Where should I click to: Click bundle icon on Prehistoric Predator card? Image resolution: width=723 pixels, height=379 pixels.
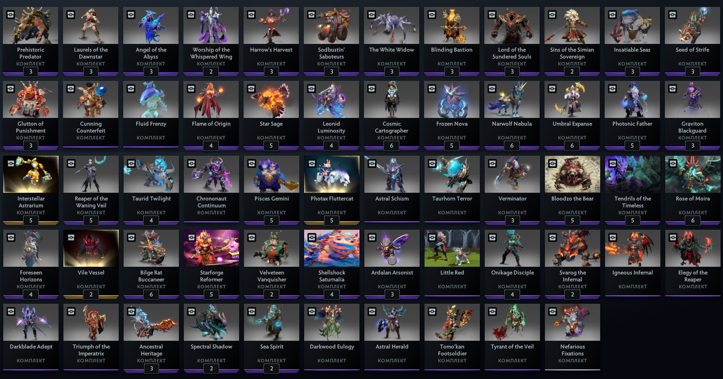(x=11, y=15)
